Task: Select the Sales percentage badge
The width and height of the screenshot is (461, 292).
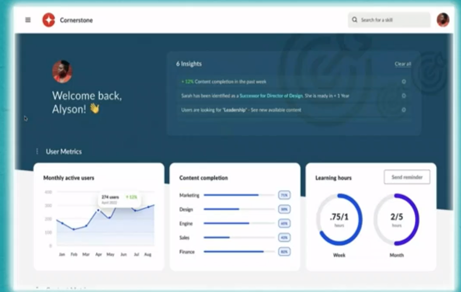Action: point(284,238)
